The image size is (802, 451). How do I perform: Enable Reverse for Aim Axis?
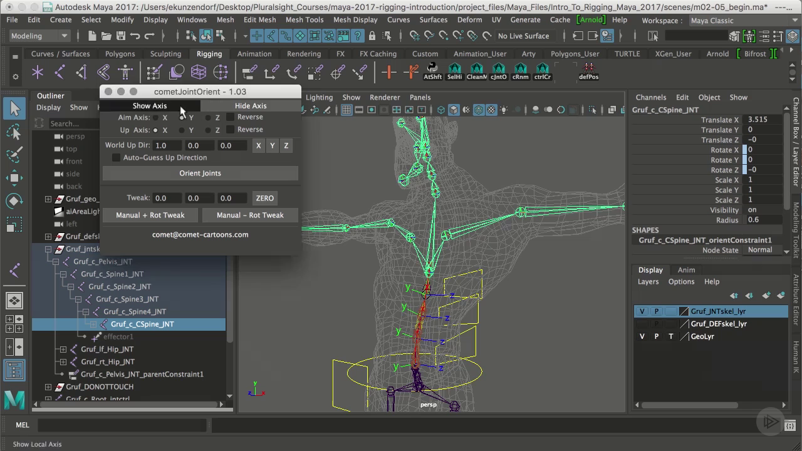click(231, 117)
